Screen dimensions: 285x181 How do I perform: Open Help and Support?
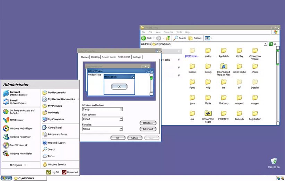54,143
